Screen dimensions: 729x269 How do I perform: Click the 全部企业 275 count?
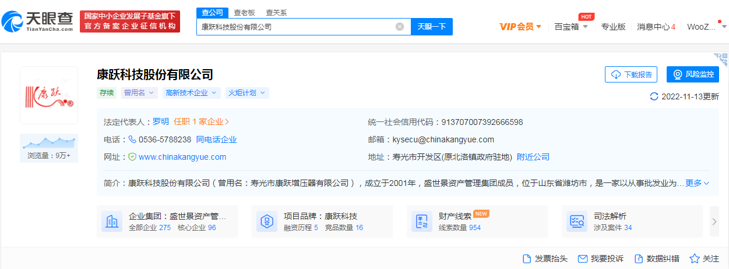coord(150,228)
